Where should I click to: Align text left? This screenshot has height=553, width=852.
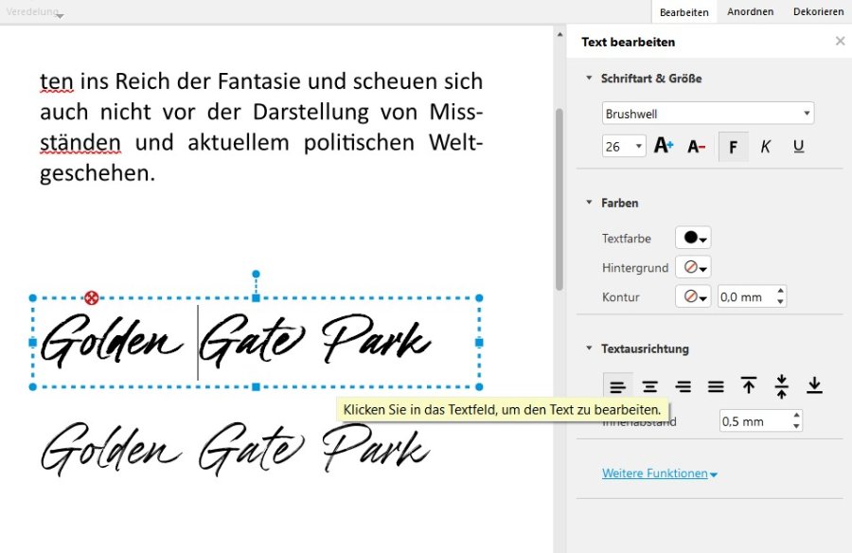point(618,386)
